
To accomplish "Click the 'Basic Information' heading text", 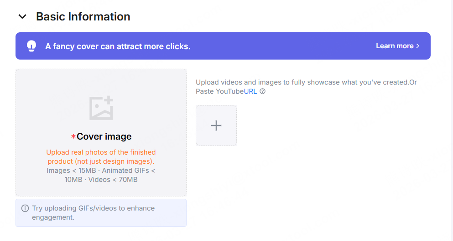I will click(83, 17).
